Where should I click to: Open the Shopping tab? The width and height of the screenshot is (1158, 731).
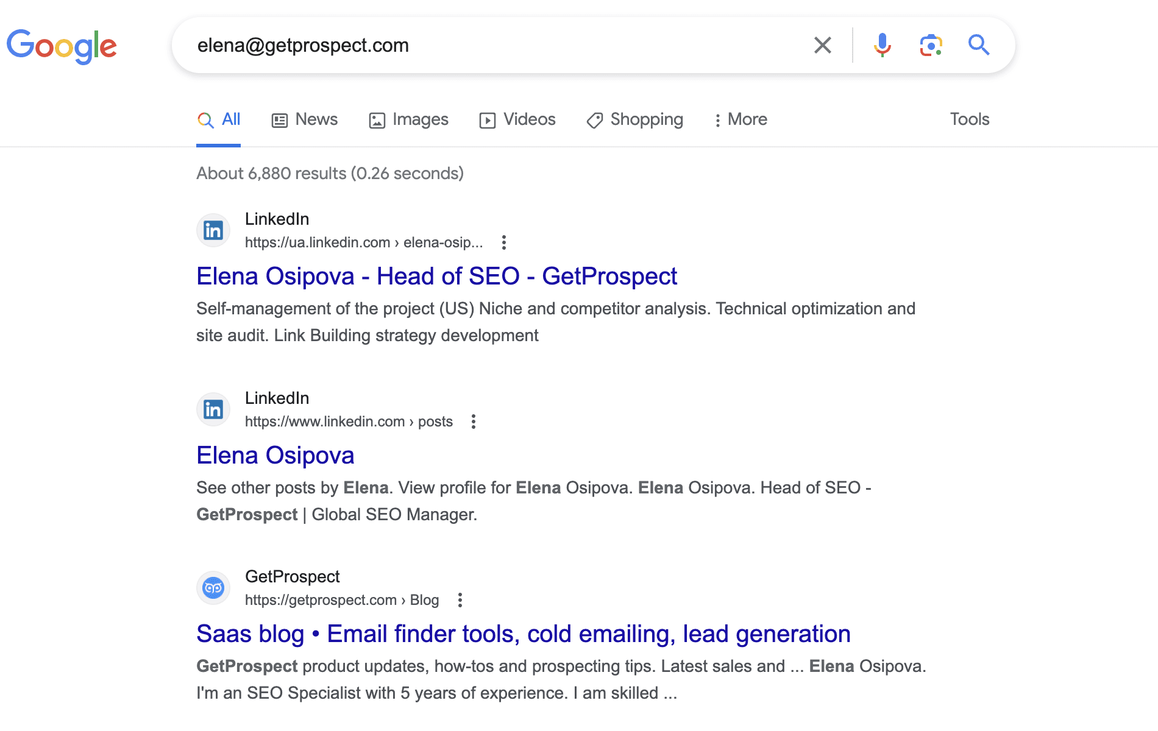point(634,119)
